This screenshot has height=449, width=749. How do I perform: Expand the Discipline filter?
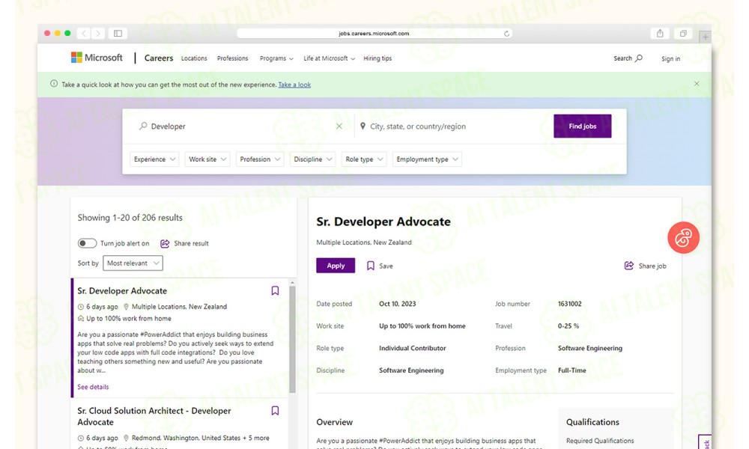[x=312, y=159]
